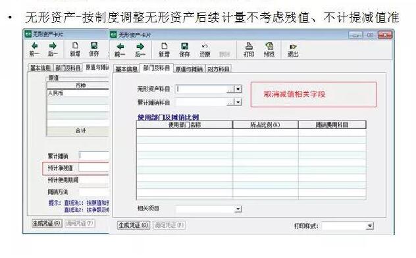
Task: Open 原值与摊销 tab in front window
Action: (x=189, y=69)
